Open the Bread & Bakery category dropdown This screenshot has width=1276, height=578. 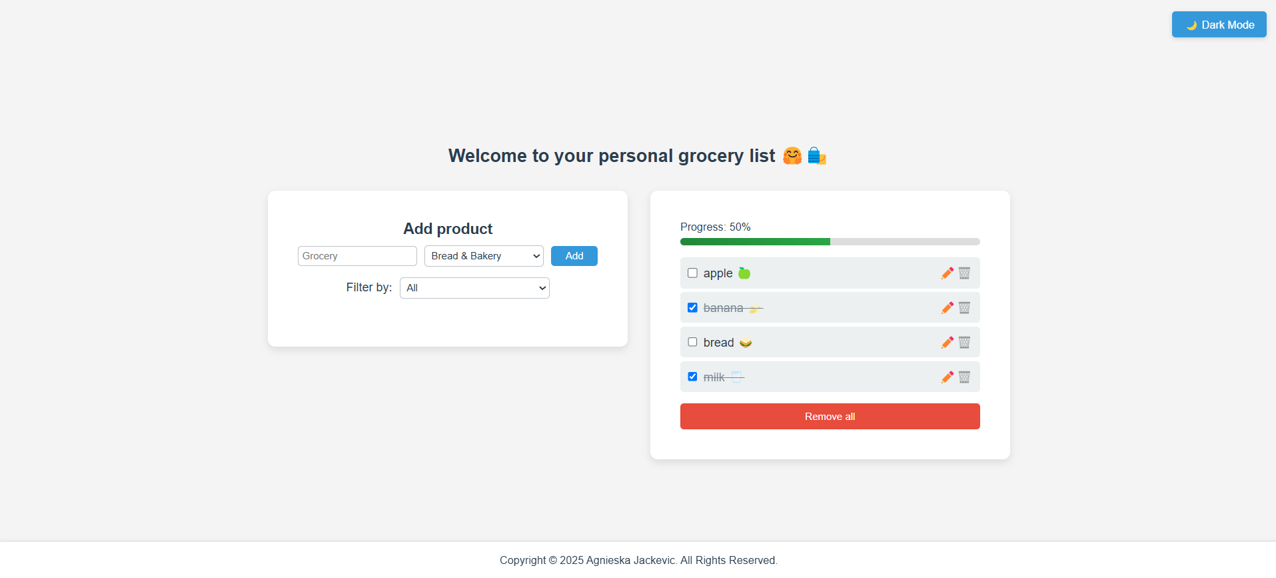(484, 256)
